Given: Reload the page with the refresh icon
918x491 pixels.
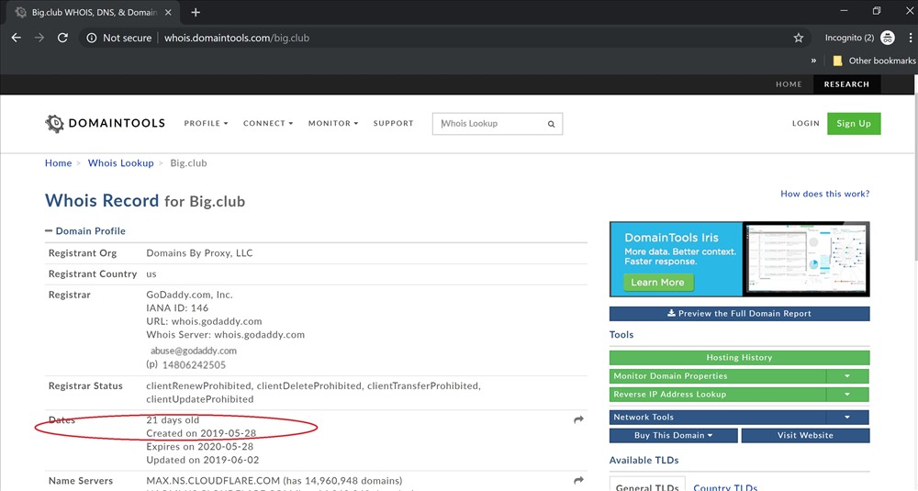Looking at the screenshot, I should point(62,38).
